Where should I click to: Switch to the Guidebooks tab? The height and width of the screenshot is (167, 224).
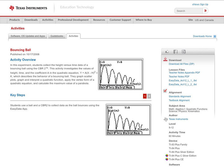pyautogui.click(x=57, y=36)
